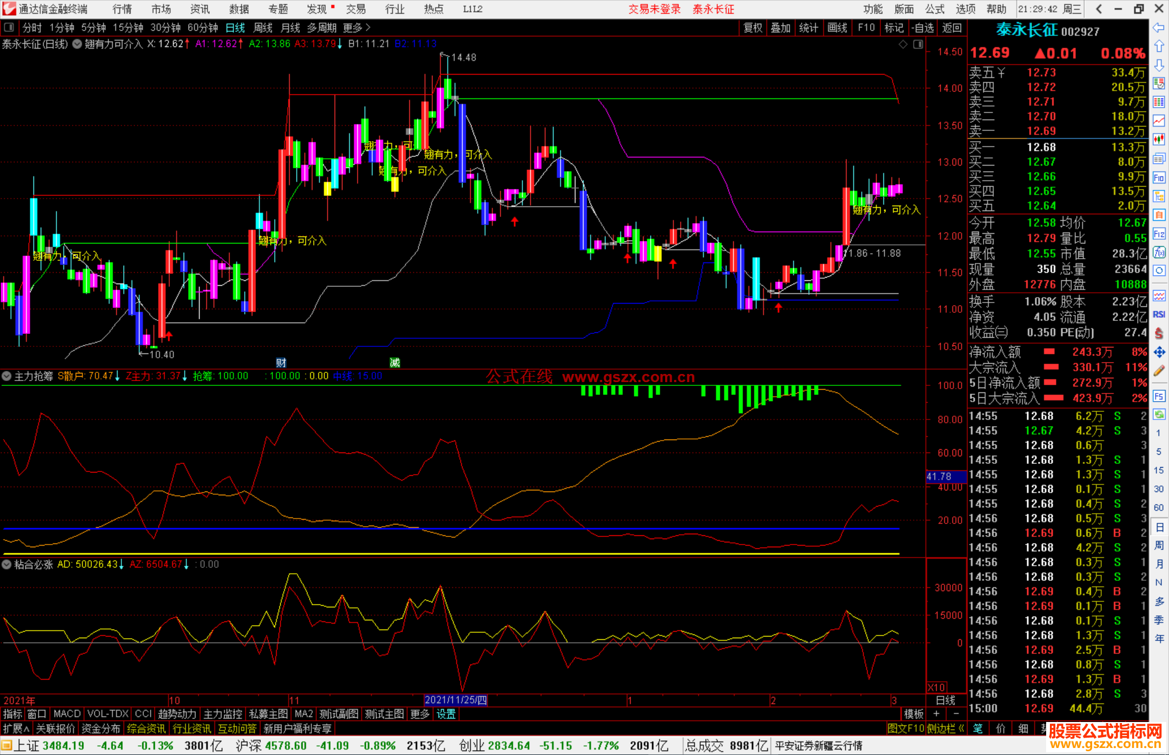Toggle the 泰永长征(日线) main indicator circle button
The width and height of the screenshot is (1169, 755).
tap(77, 44)
